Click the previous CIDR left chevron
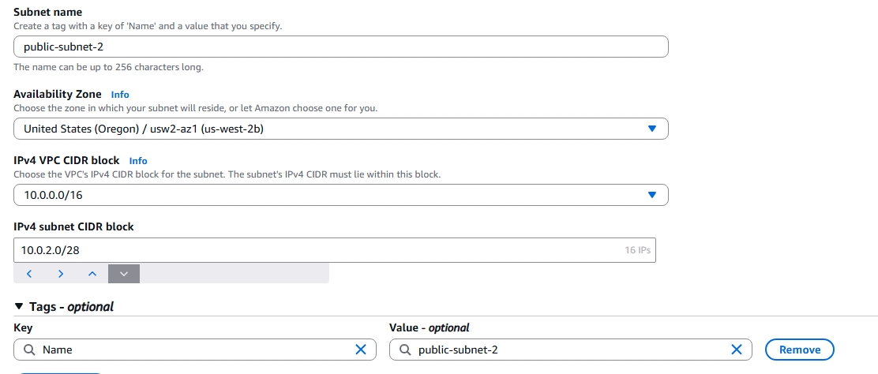 pos(29,274)
